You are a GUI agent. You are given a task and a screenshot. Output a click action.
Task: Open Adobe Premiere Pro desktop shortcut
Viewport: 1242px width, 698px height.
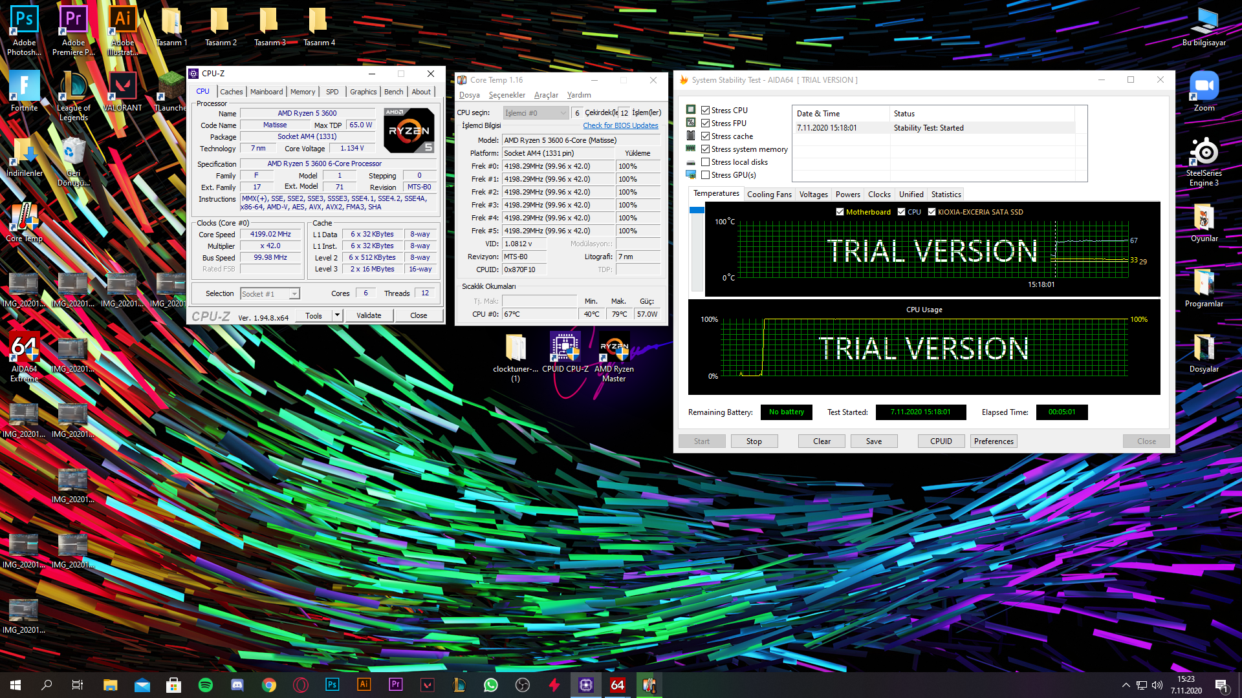pos(73,30)
